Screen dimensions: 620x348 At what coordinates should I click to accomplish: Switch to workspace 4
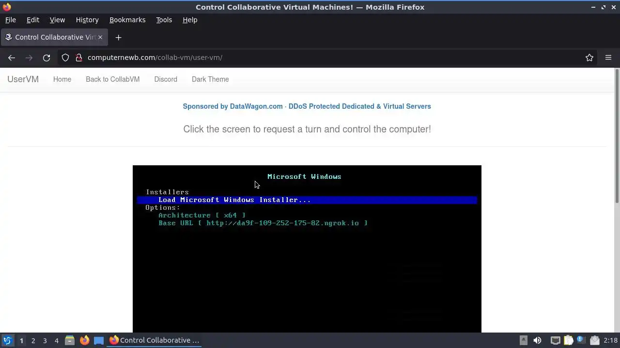click(x=56, y=341)
